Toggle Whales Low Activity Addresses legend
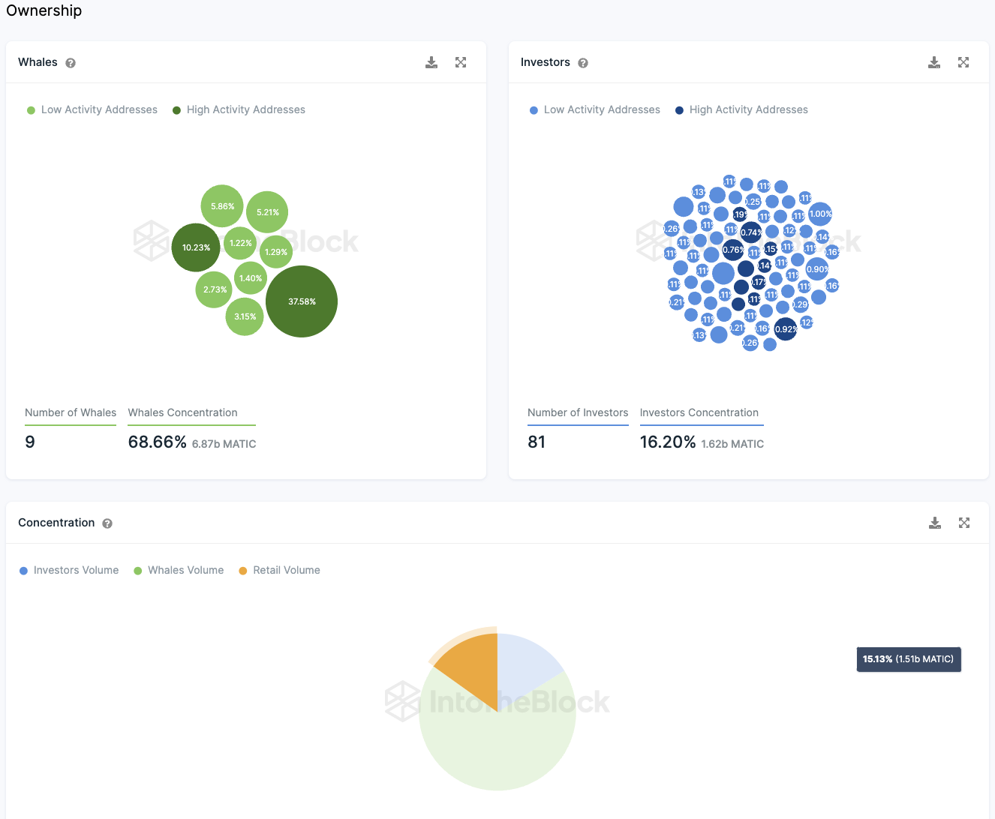 pos(92,109)
